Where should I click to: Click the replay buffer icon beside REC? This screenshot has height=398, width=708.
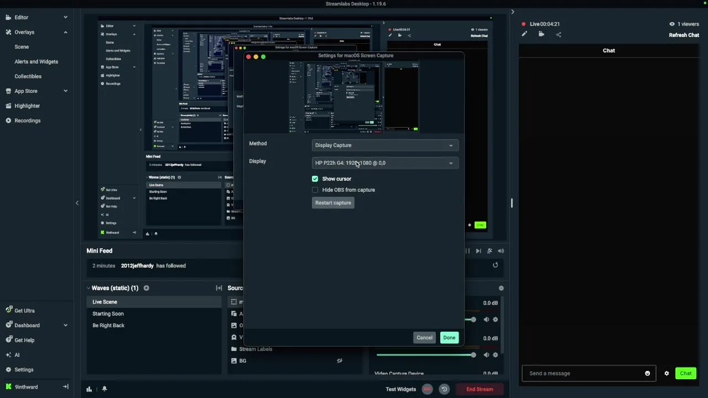[x=444, y=389]
